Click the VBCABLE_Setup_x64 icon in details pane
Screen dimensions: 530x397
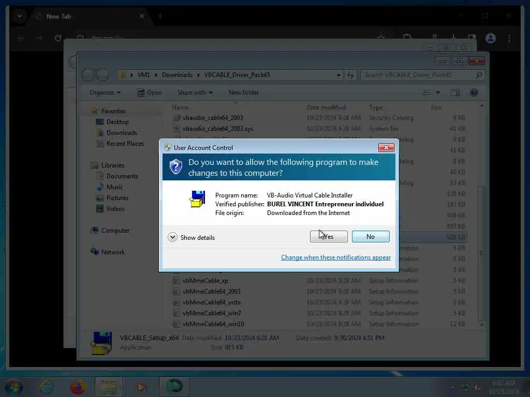click(101, 343)
